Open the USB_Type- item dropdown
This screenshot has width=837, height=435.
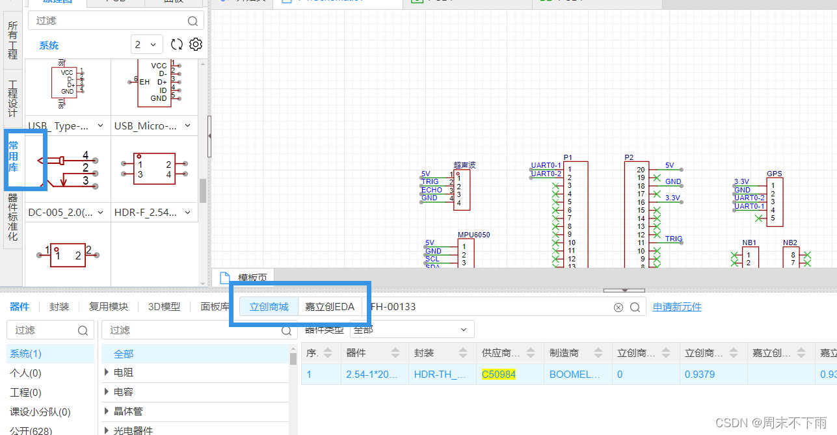100,126
